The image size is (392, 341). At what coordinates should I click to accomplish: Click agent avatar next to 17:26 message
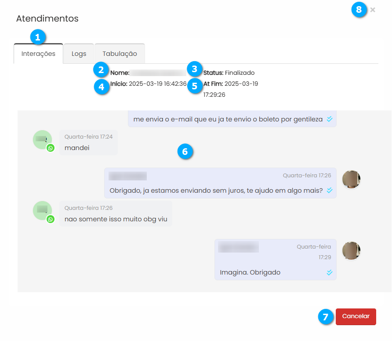coord(351,179)
